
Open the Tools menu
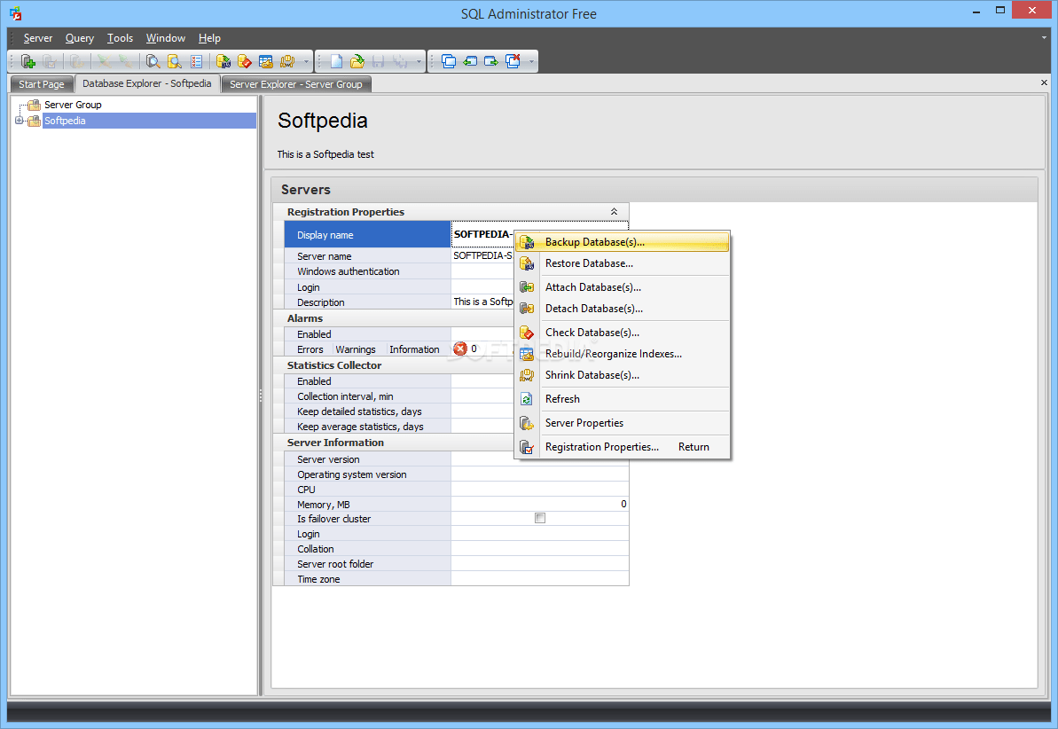coord(120,38)
